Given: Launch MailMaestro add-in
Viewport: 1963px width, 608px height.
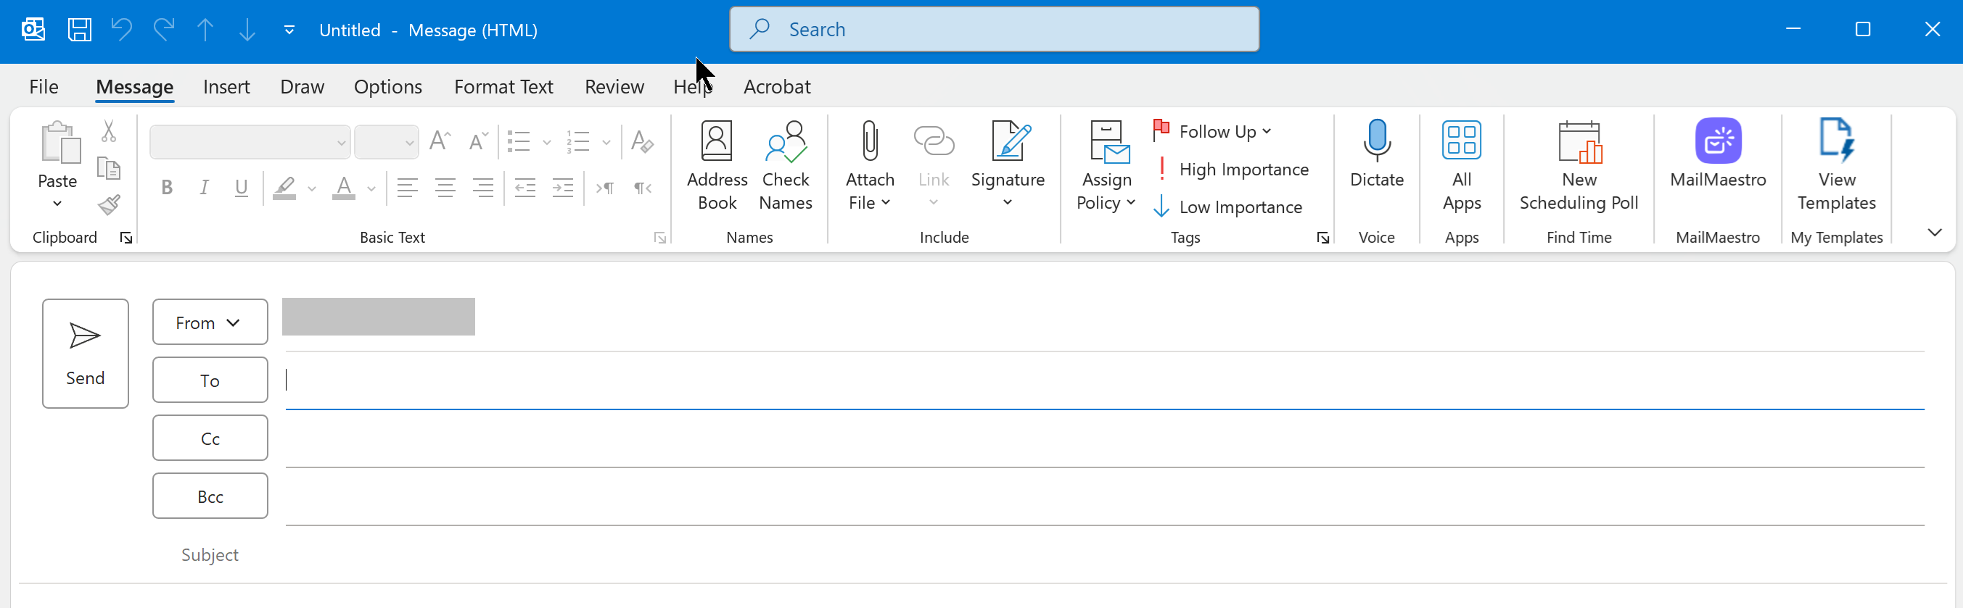Looking at the screenshot, I should pyautogui.click(x=1717, y=154).
